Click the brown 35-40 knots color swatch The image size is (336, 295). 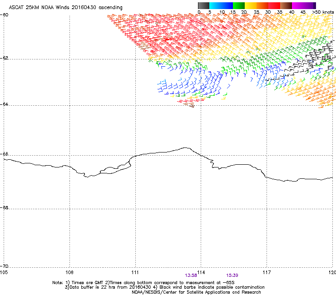pyautogui.click(x=286, y=5)
